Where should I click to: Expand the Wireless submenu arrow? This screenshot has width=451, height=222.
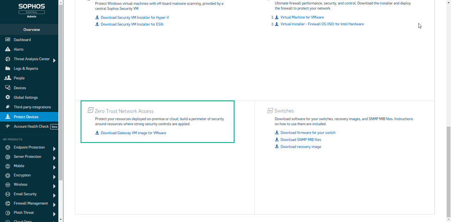tap(54, 186)
